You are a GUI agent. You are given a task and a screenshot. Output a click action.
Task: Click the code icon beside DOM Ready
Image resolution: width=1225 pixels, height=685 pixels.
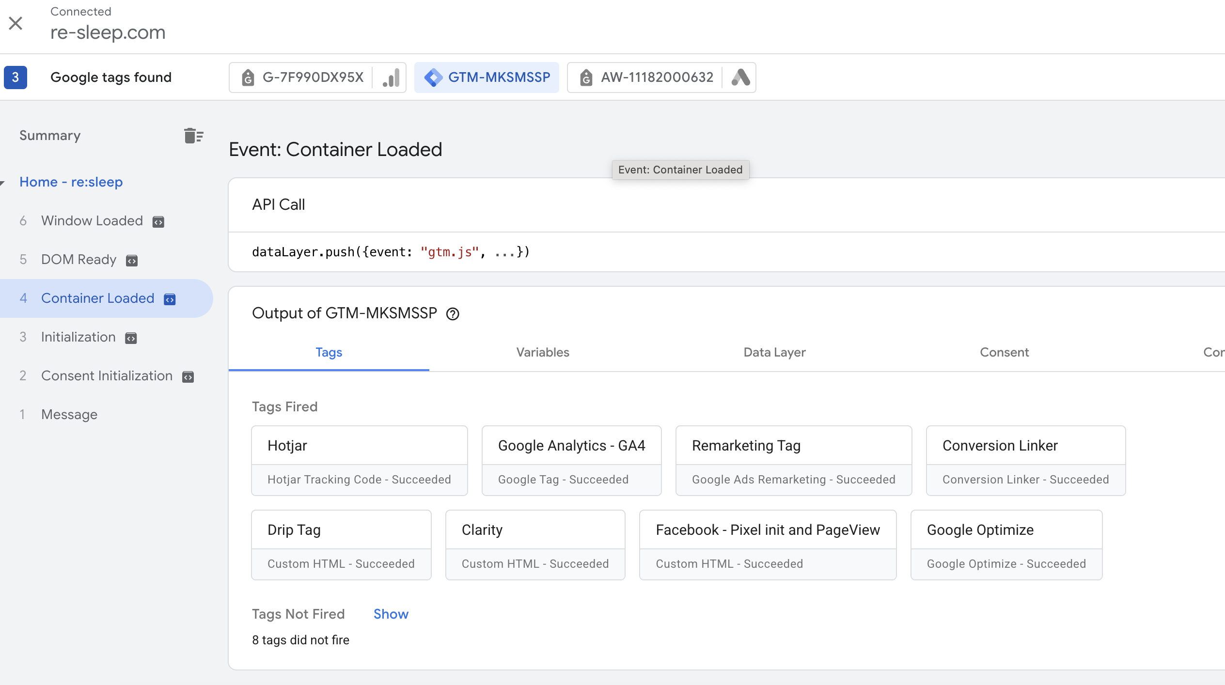coord(132,261)
